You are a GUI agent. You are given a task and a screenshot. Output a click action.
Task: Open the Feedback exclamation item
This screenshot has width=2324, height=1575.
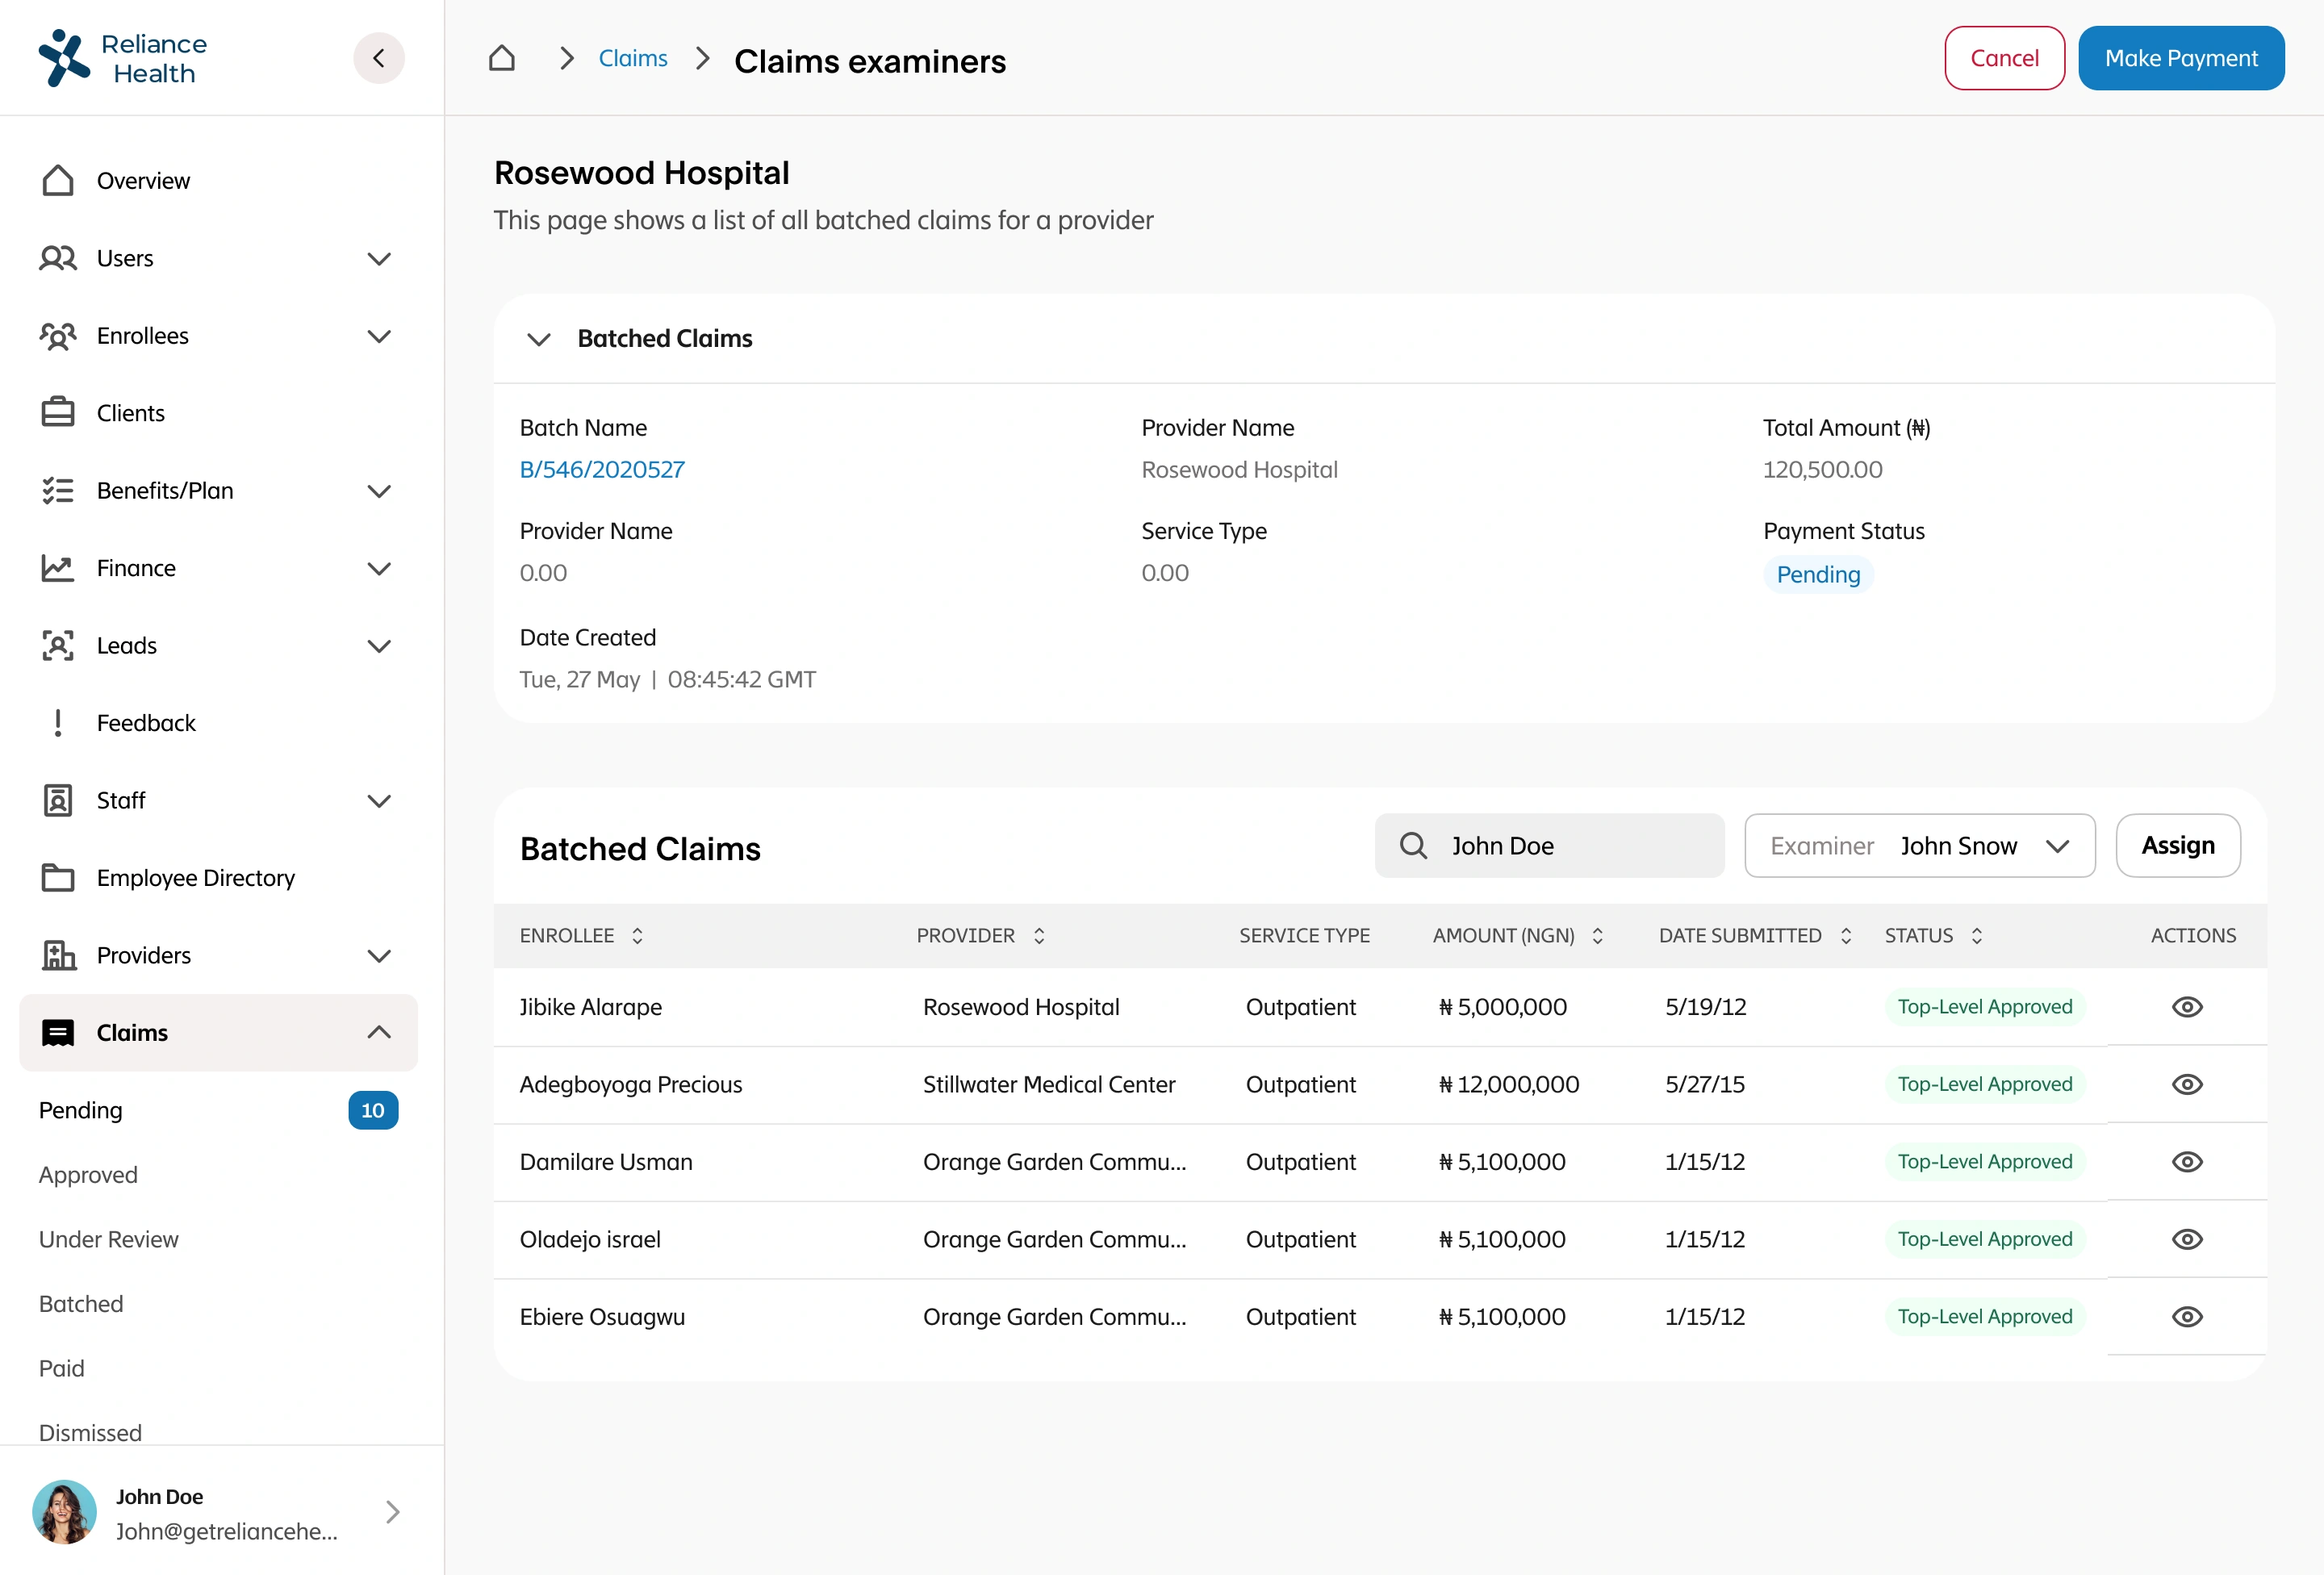pos(145,723)
